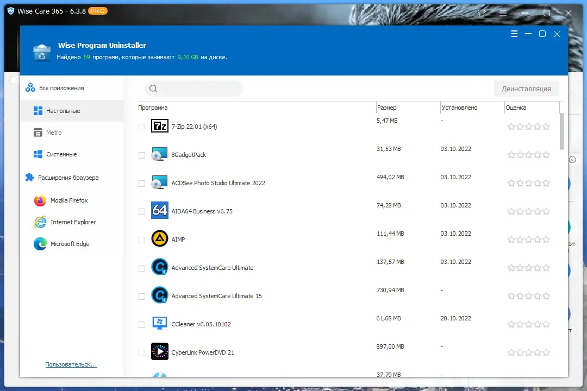
Task: Click the Mozilla Firefox icon in sidebar
Action: 40,200
